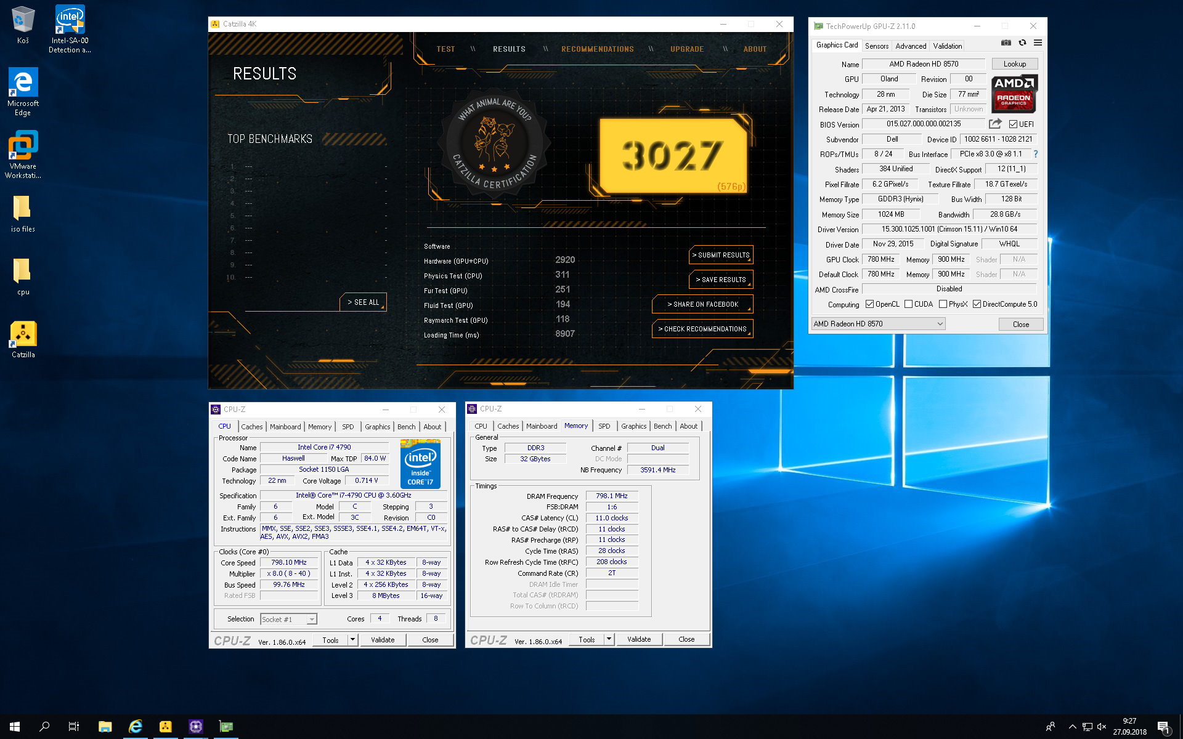The image size is (1183, 739).
Task: Click the AMD Radeon Graphics logo
Action: [1014, 94]
